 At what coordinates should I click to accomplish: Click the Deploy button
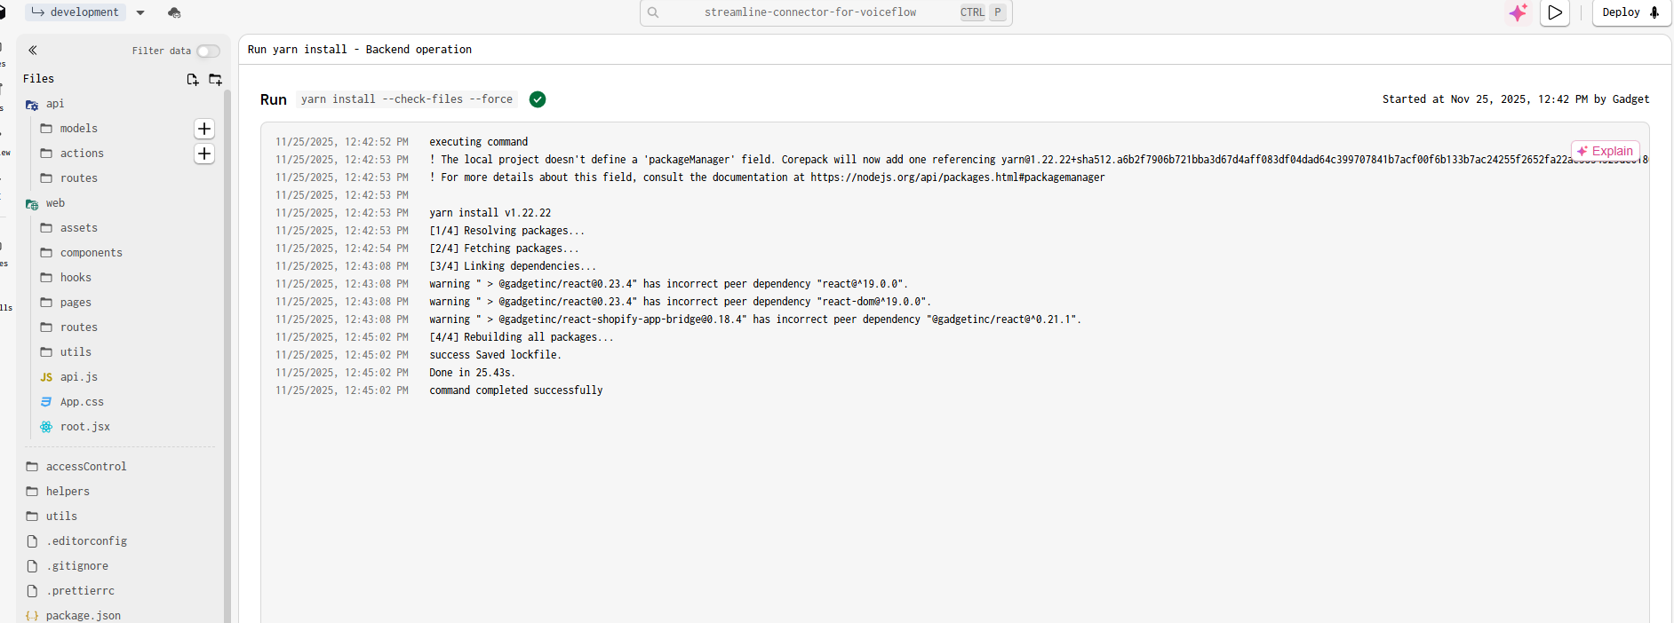(x=1631, y=12)
